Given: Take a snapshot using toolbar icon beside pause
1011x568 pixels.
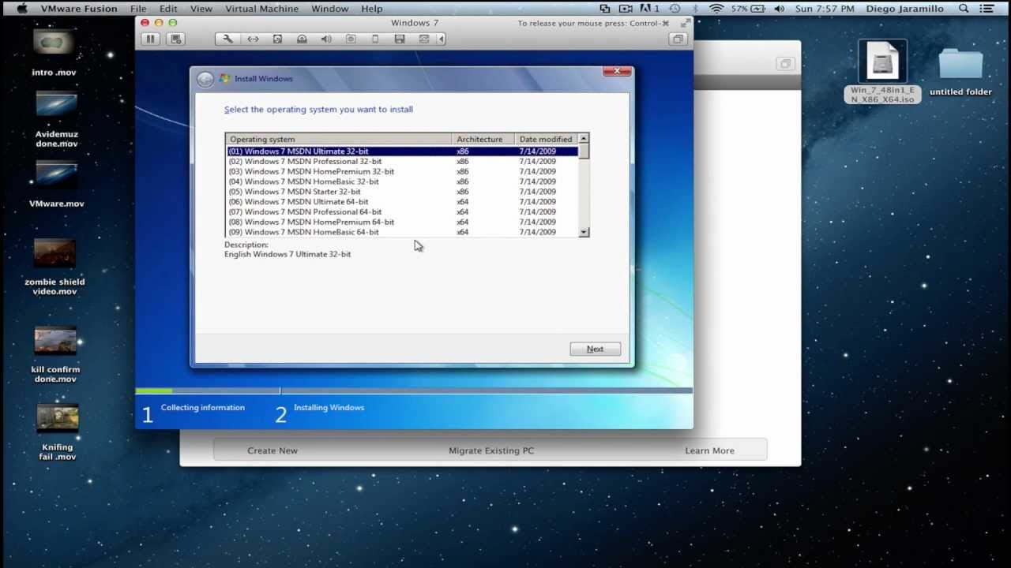Looking at the screenshot, I should click(x=176, y=39).
